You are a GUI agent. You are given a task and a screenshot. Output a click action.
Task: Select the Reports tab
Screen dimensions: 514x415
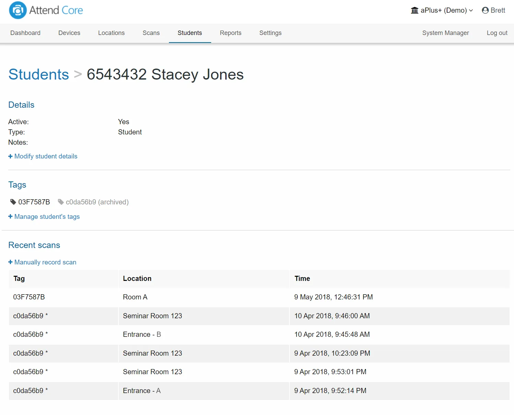tap(231, 33)
